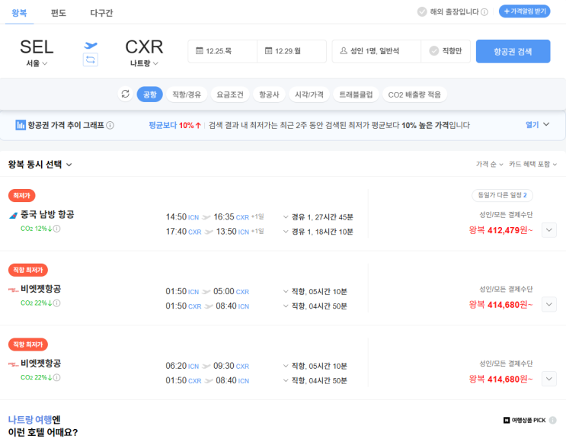The width and height of the screenshot is (566, 439).
Task: Click the 왕복 412,479원 price
Action: [x=500, y=230]
